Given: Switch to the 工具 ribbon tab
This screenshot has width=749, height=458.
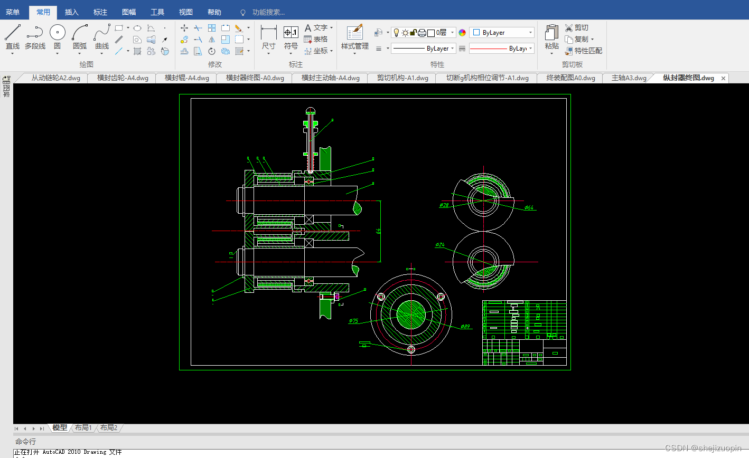Looking at the screenshot, I should click(157, 12).
